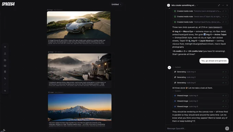Click the nano-banana-2 model tag
The height and width of the screenshot is (132, 233).
(x=215, y=27)
